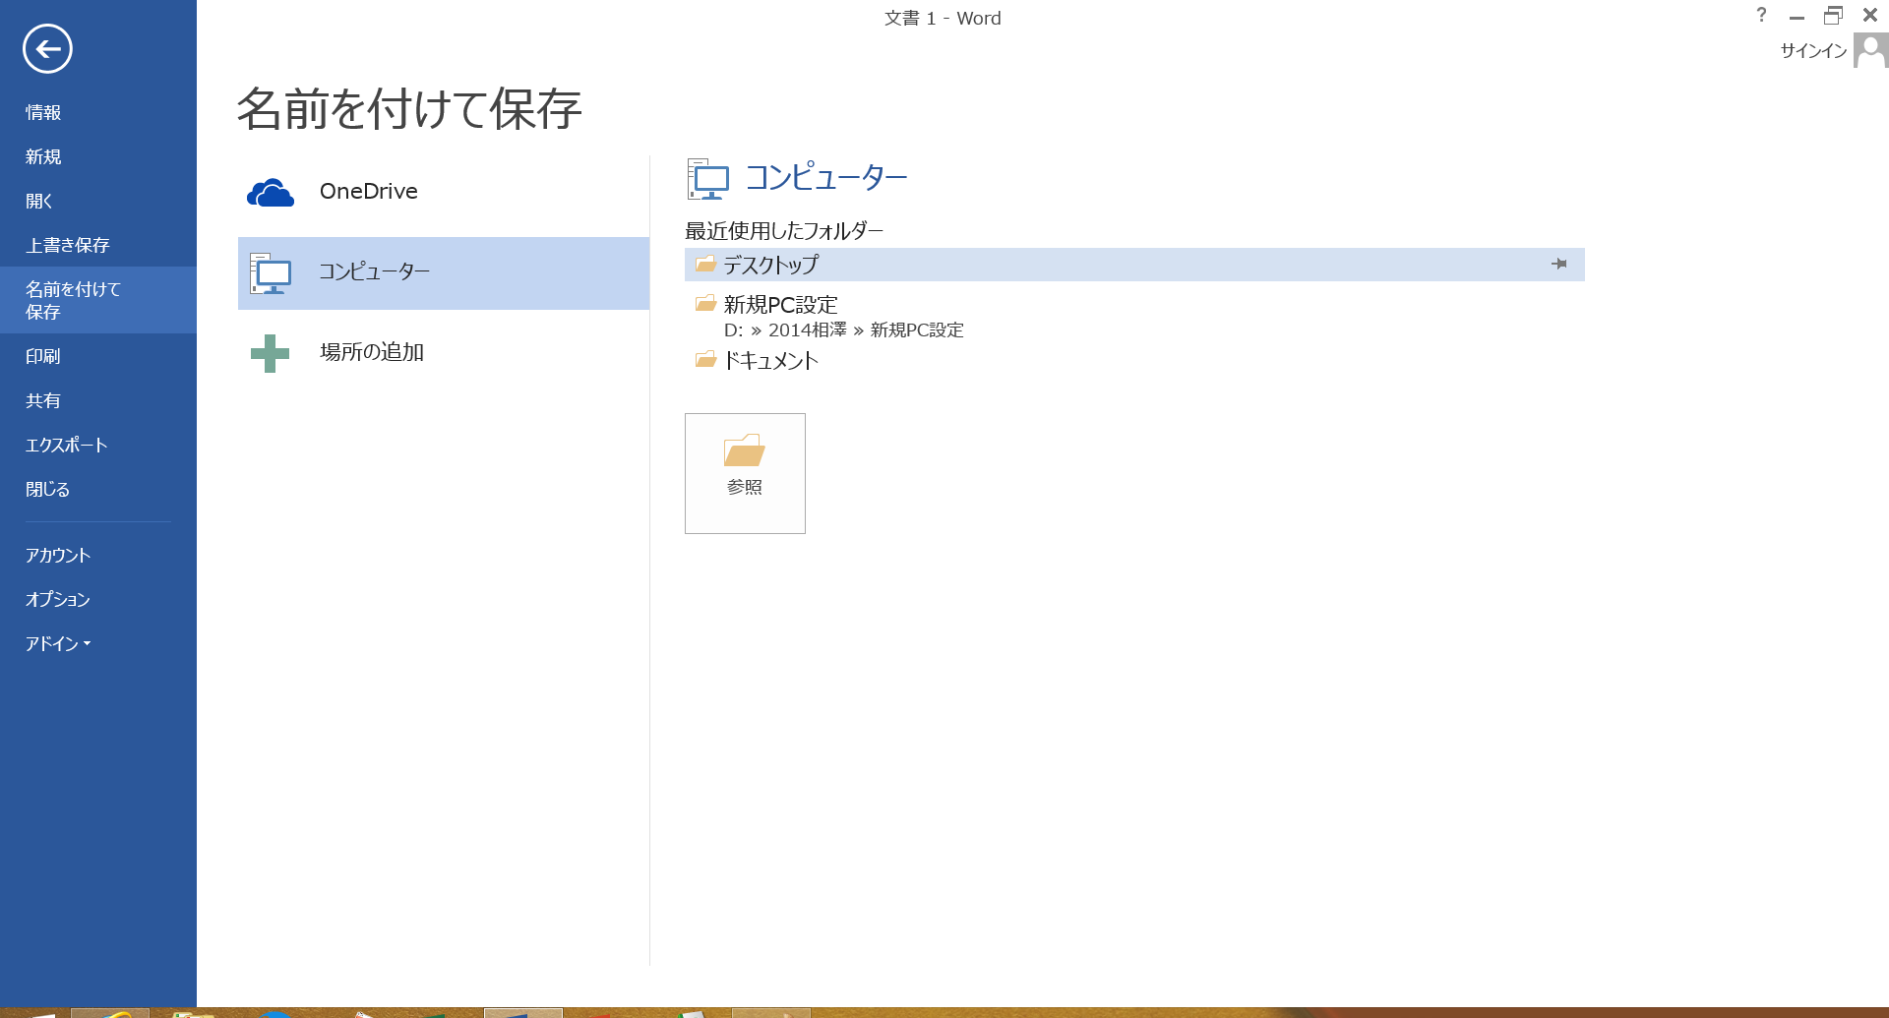Choose the ドキュメント recent folder

click(1134, 360)
